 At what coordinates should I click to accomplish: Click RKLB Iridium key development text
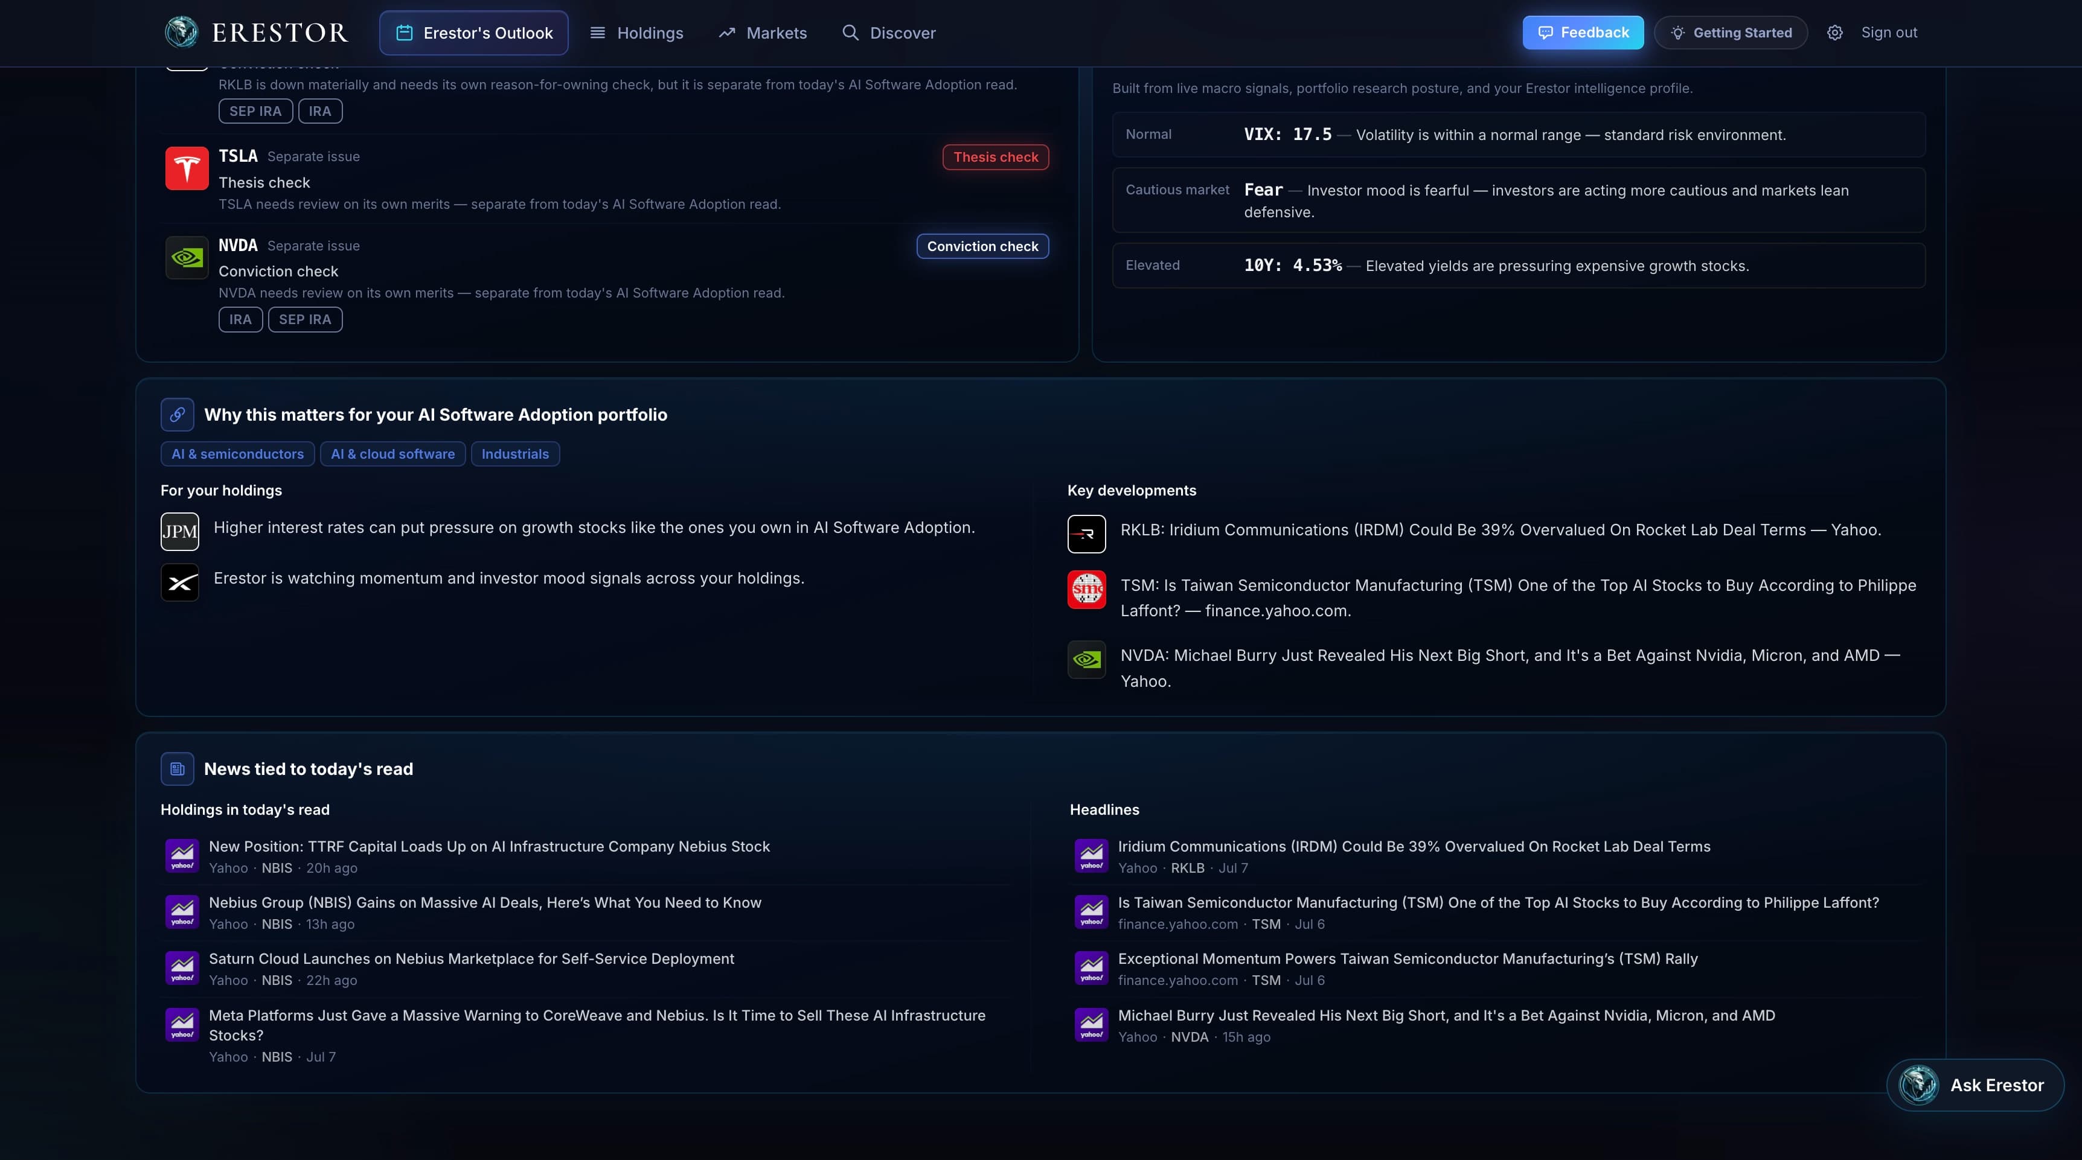tap(1501, 529)
